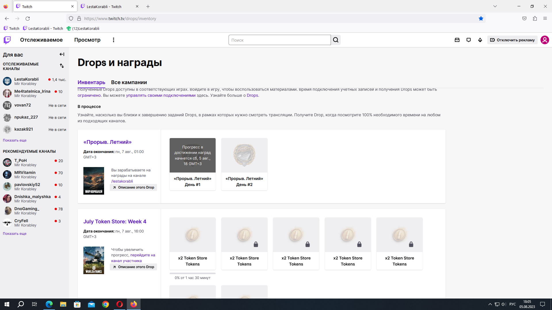Screen dimensions: 552x310
Task: Close the Twitch browser tab
Action: (x=72, y=6)
